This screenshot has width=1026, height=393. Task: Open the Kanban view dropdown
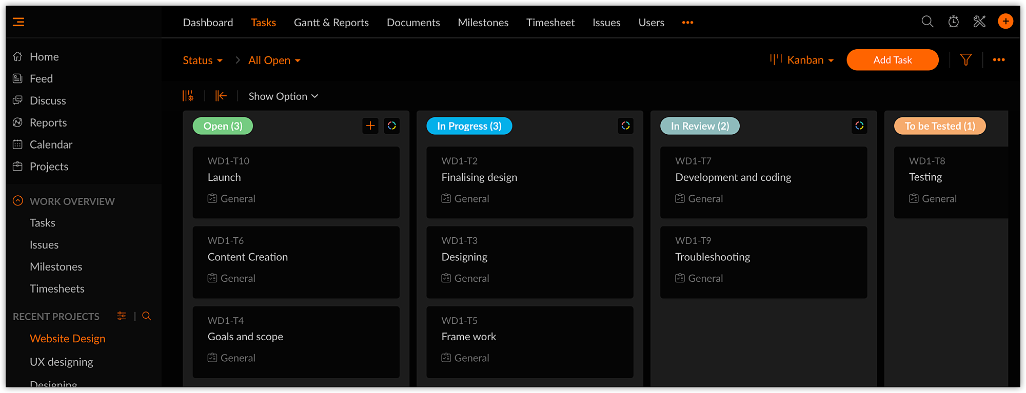coord(802,60)
